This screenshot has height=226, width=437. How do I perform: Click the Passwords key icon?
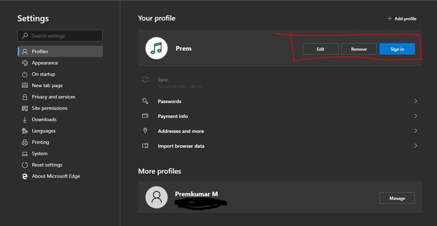145,101
